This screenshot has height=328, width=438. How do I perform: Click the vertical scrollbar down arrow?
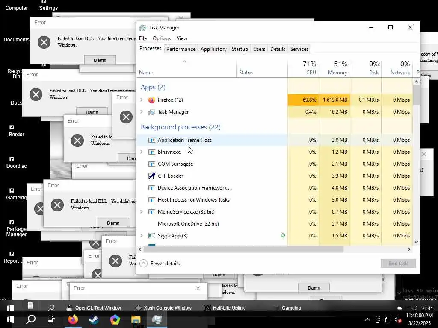(x=416, y=242)
